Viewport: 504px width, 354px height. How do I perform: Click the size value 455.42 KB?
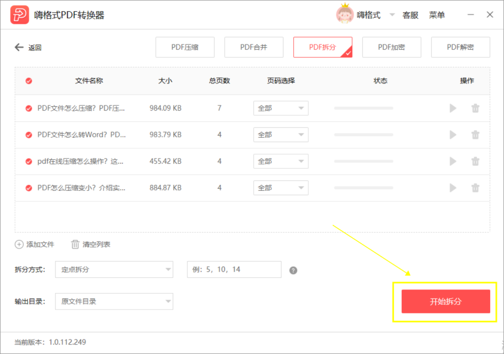tap(165, 161)
